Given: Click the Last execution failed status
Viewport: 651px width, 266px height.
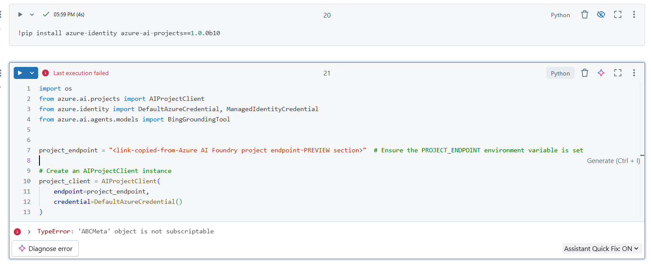Looking at the screenshot, I should click(x=81, y=73).
